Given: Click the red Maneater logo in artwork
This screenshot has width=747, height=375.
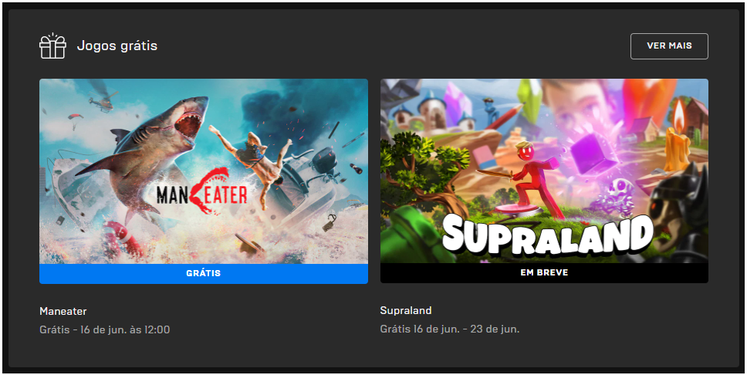Looking at the screenshot, I should (201, 193).
